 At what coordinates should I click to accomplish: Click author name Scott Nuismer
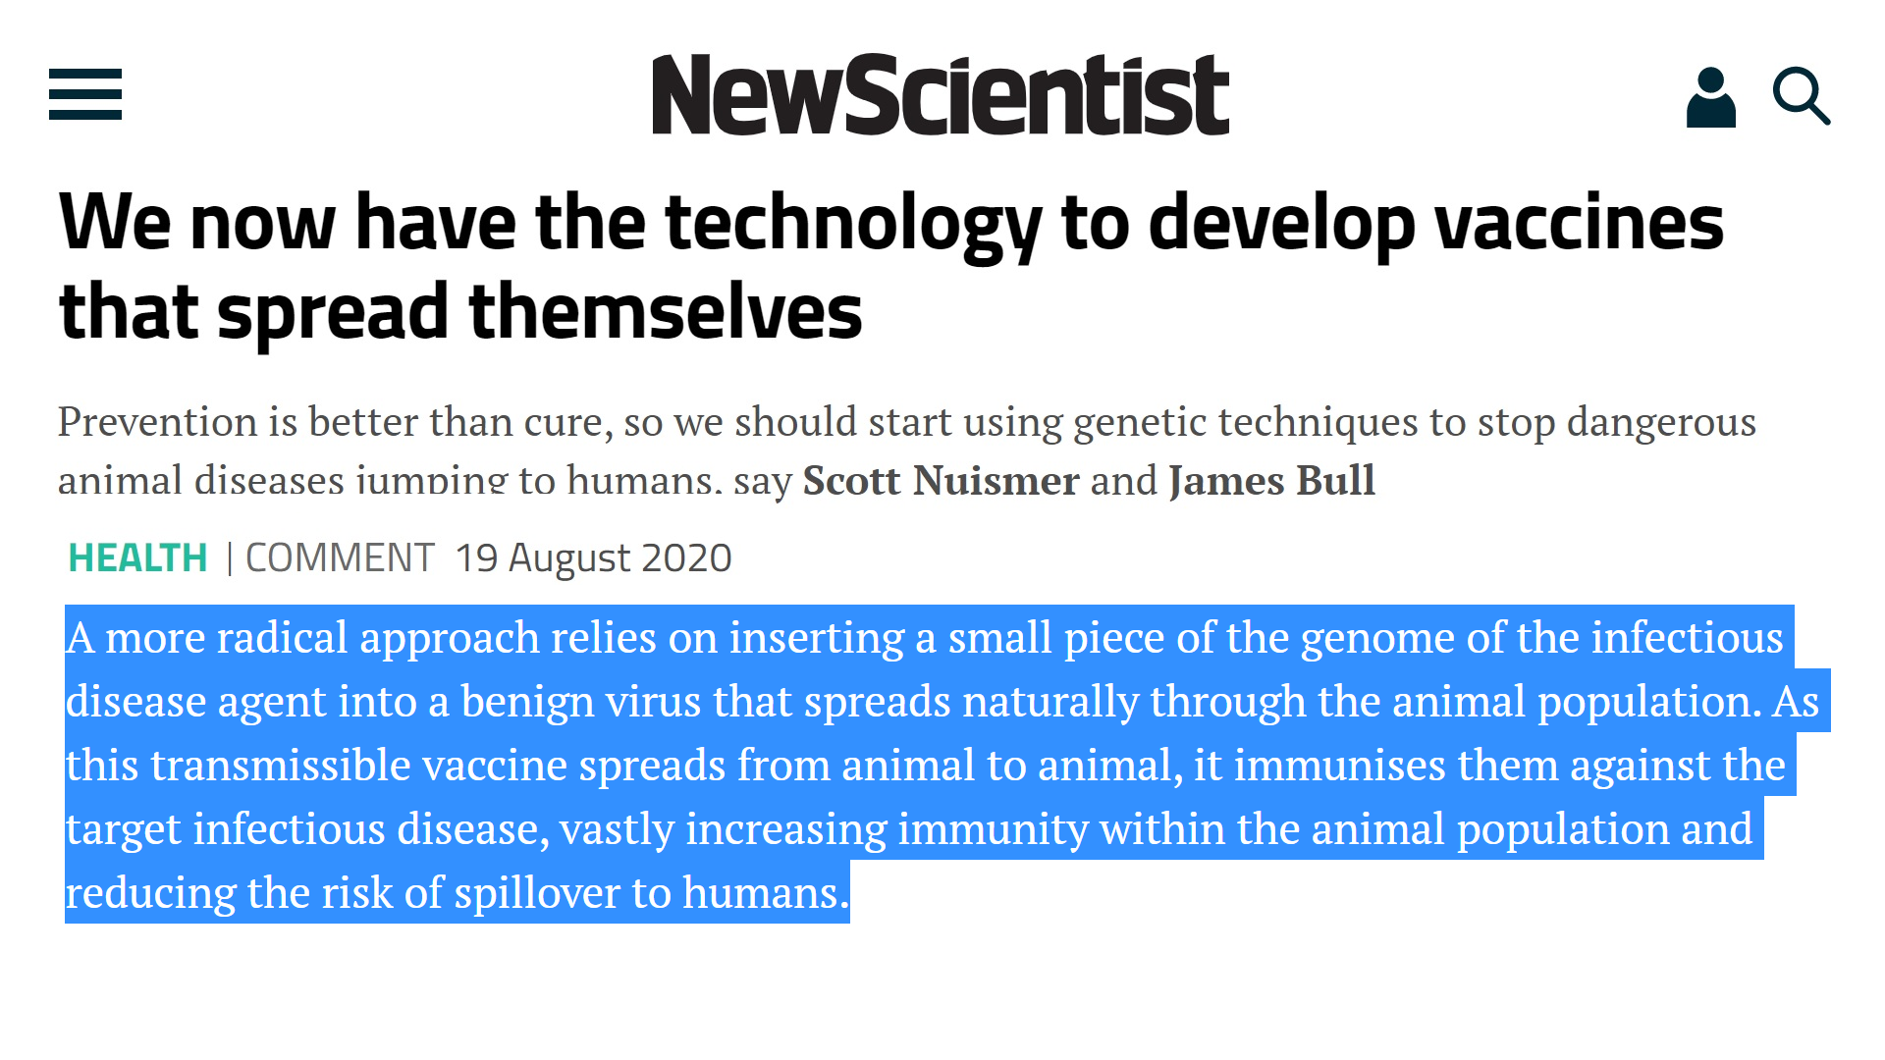pos(941,481)
